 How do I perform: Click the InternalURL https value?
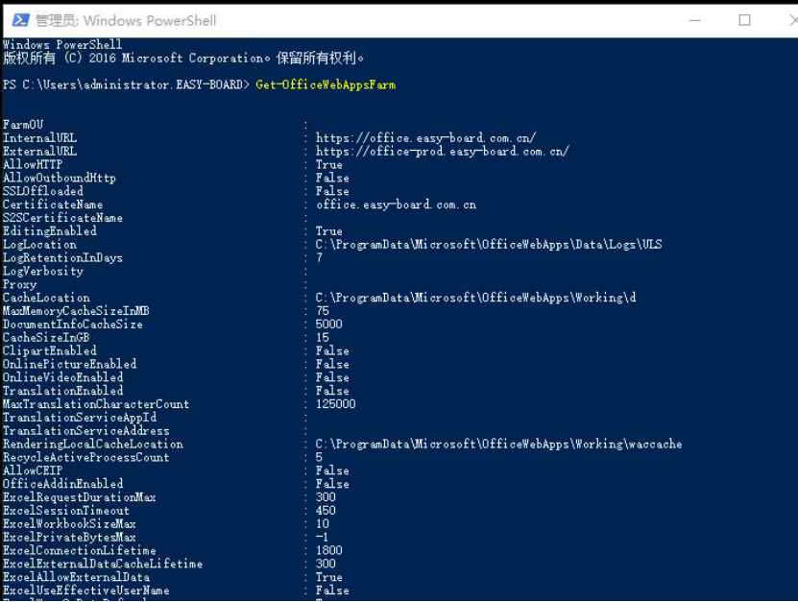[x=425, y=138]
